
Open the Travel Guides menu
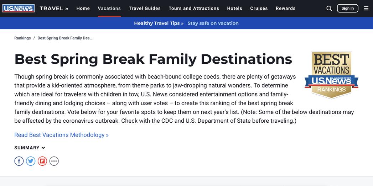[x=145, y=8]
